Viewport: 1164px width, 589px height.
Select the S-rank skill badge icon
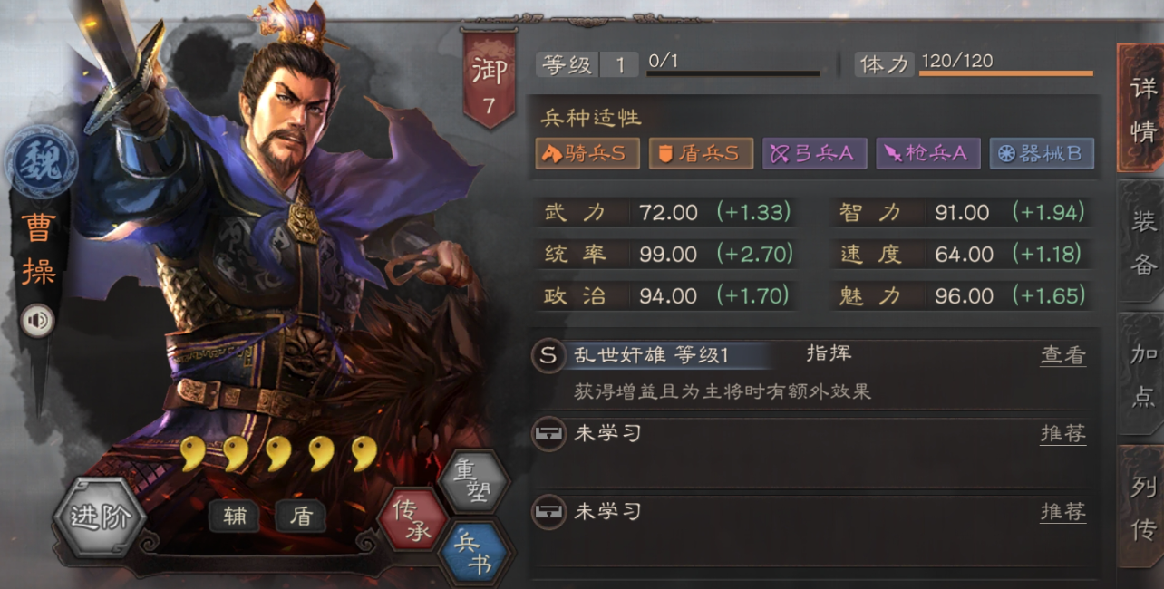[x=548, y=355]
